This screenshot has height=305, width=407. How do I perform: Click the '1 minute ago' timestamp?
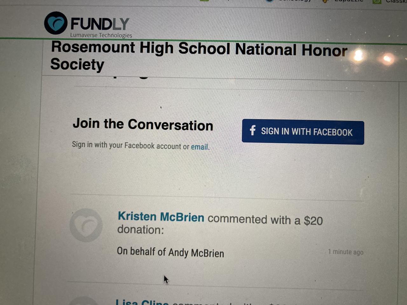345,252
